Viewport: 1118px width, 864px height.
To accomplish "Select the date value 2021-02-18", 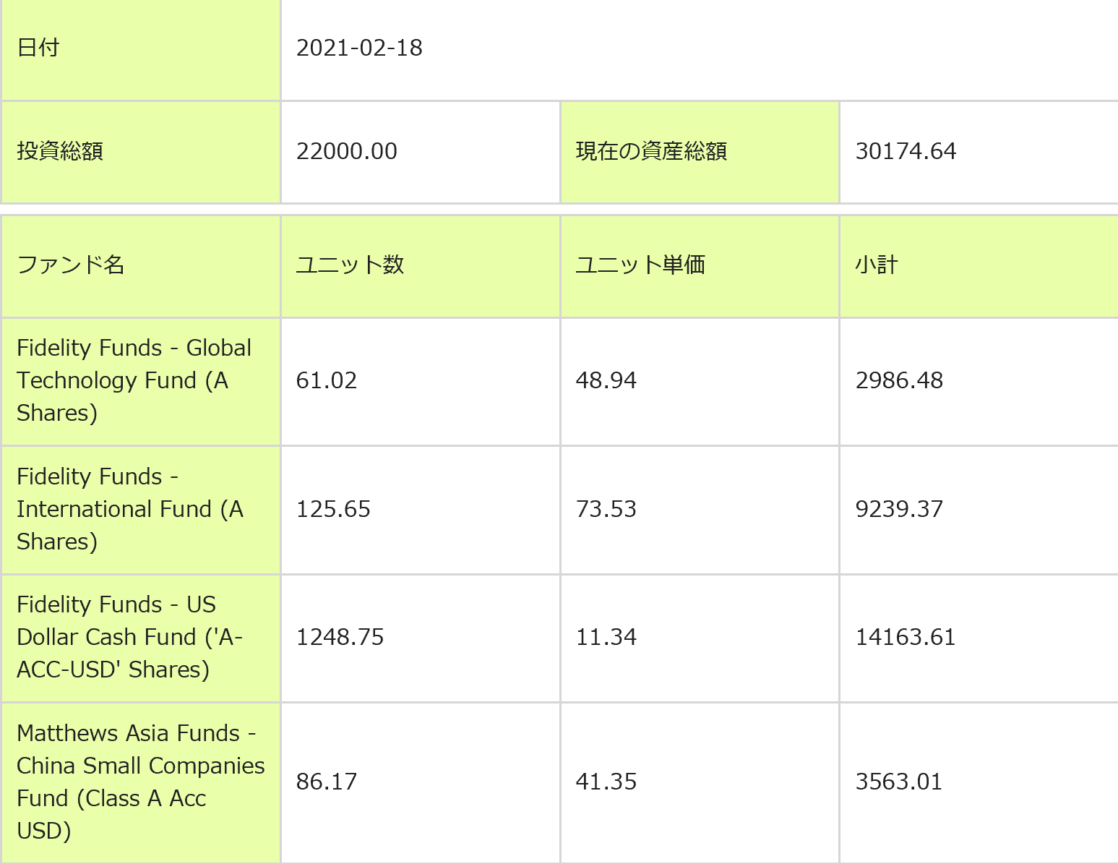I will click(x=359, y=48).
